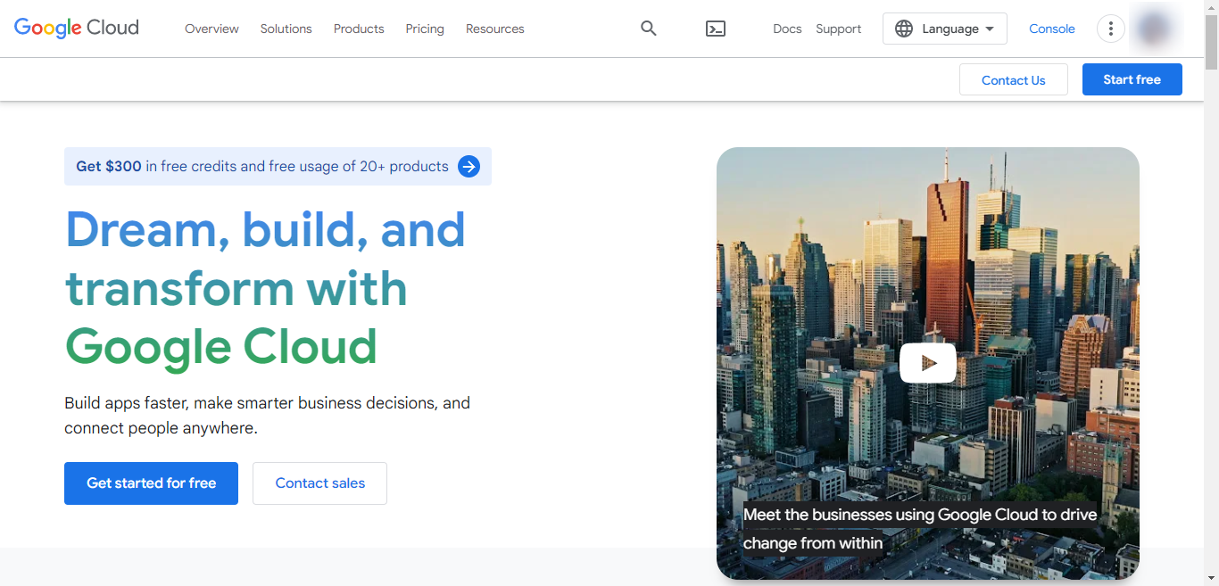Open the Resources menu
The image size is (1219, 586).
coord(495,29)
